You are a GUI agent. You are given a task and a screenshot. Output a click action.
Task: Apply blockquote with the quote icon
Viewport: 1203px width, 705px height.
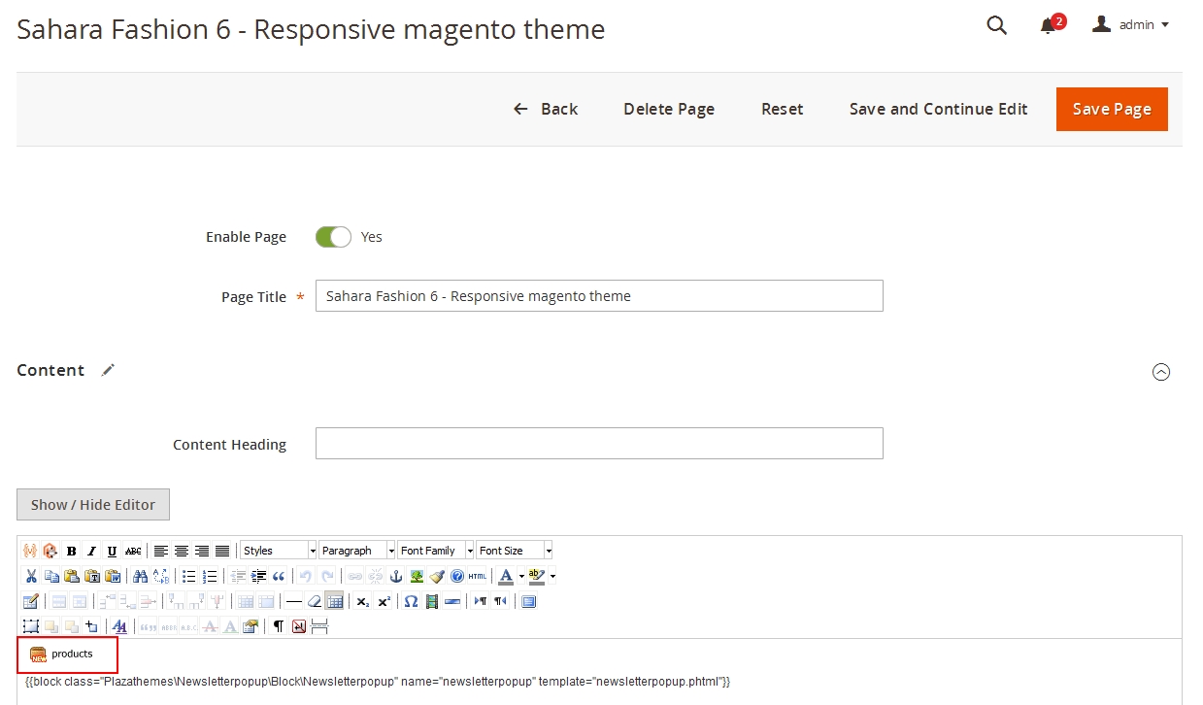(x=279, y=576)
